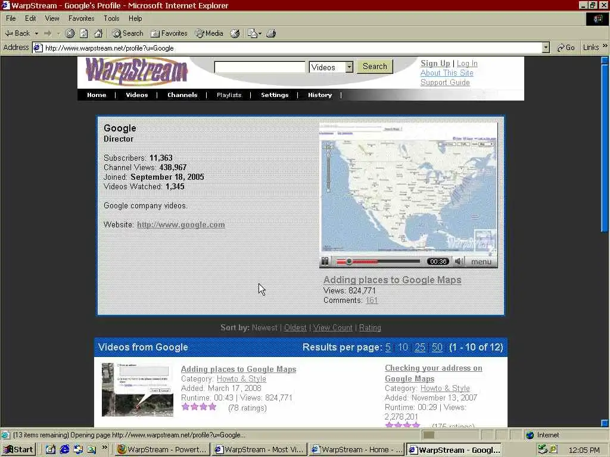Pause the video with the pause button
Image resolution: width=610 pixels, height=457 pixels.
click(x=325, y=262)
